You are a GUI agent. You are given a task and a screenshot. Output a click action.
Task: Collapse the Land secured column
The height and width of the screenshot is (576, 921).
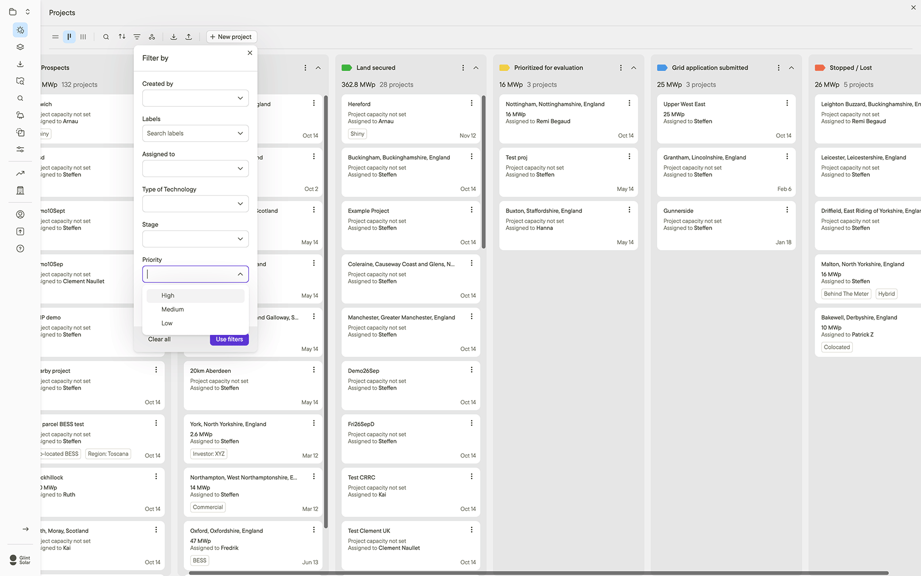pyautogui.click(x=476, y=68)
